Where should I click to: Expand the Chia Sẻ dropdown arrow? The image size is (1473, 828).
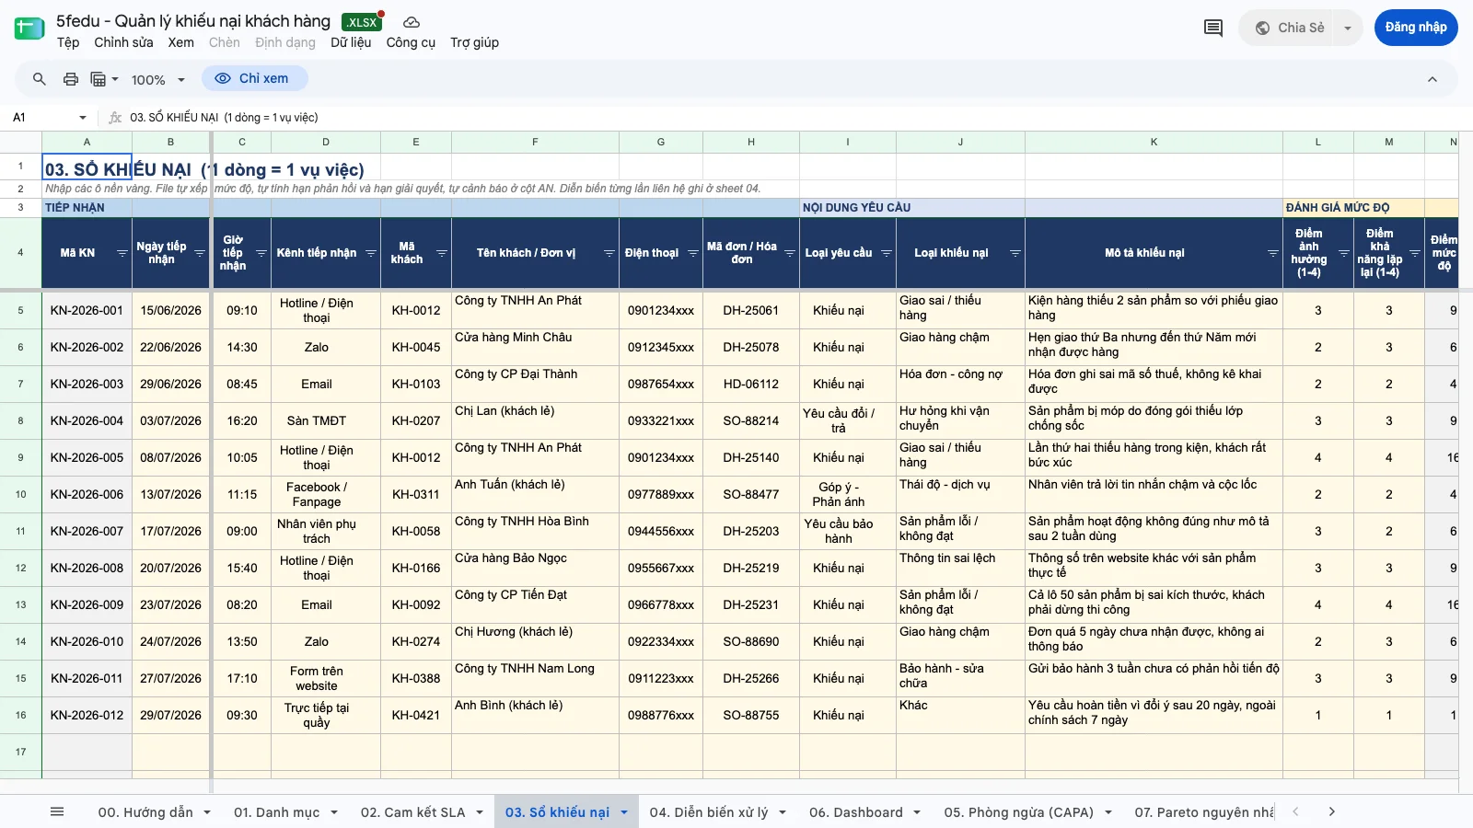(x=1348, y=28)
